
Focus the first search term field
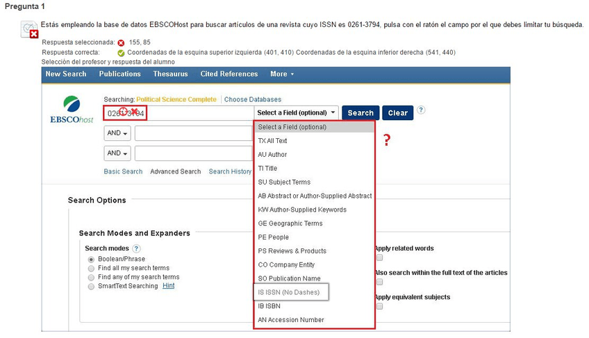[x=179, y=113]
